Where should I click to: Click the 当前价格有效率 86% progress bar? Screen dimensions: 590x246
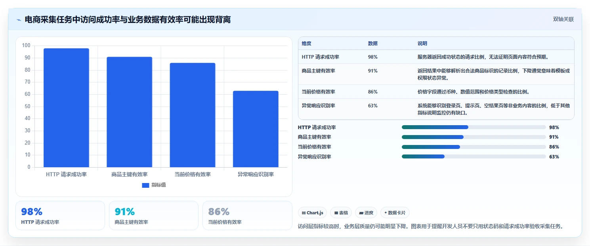474,147
